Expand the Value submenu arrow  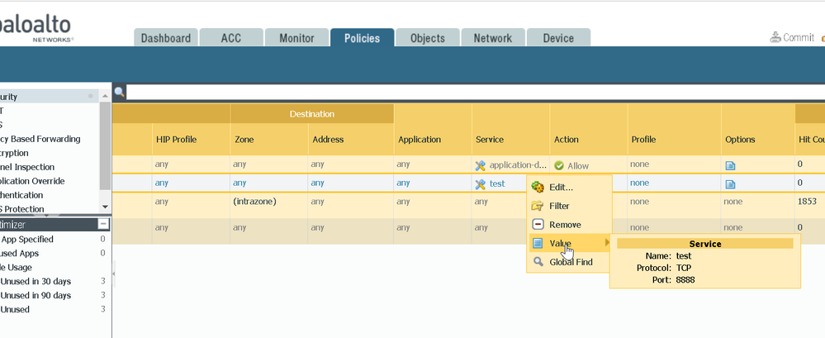pos(608,243)
